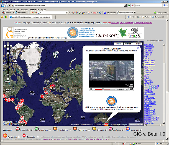Pause the YouTube video
The height and width of the screenshot is (145, 169).
click(x=91, y=89)
